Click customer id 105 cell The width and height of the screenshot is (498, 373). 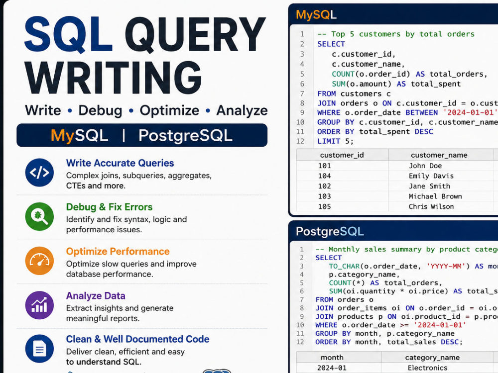tap(325, 206)
